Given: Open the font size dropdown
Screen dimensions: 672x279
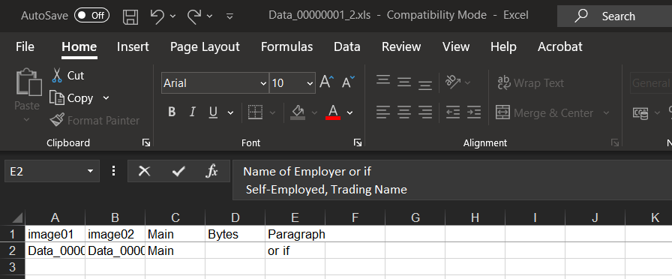Looking at the screenshot, I should click(310, 83).
